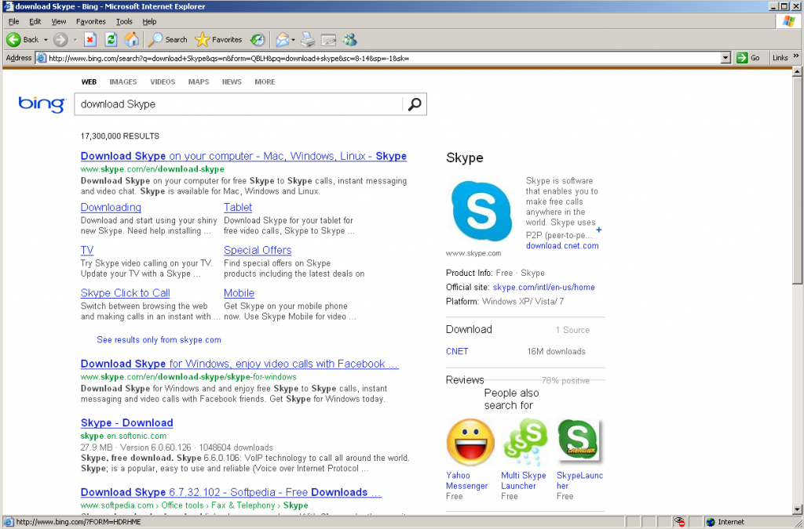Image resolution: width=804 pixels, height=529 pixels.
Task: Open the Messenger people icon
Action: pos(349,39)
